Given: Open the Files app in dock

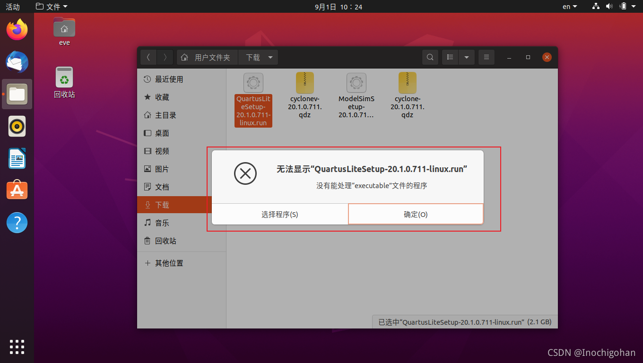Looking at the screenshot, I should point(17,94).
